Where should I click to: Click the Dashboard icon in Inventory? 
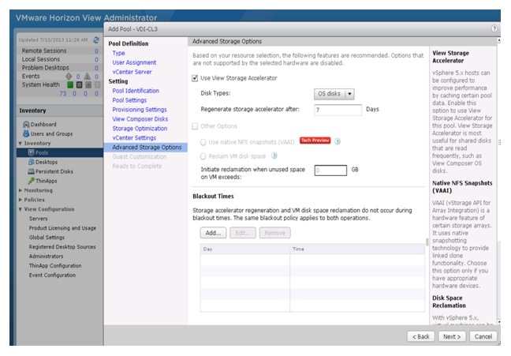pos(26,124)
